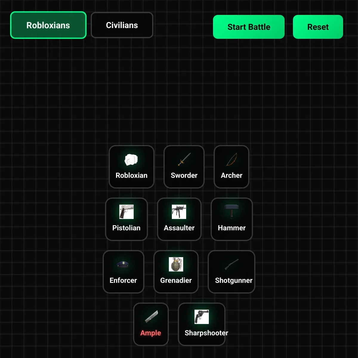358x358 pixels.
Task: Click the Archer name label
Action: tap(232, 175)
